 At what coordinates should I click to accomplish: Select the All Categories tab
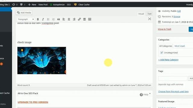166,46
